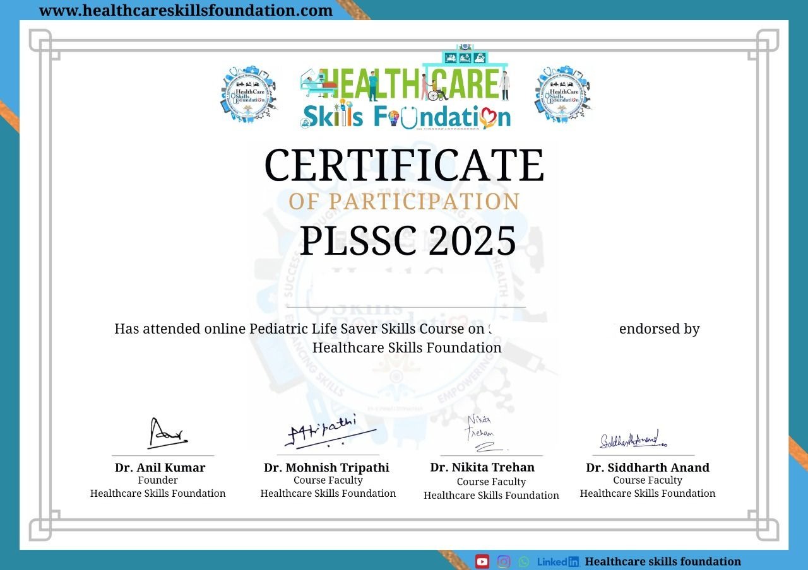Click Dr. Mohnish Tripathi's signature

[x=330, y=431]
